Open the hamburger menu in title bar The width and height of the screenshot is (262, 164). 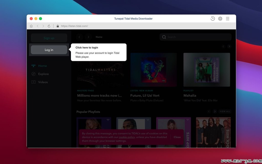point(227,18)
